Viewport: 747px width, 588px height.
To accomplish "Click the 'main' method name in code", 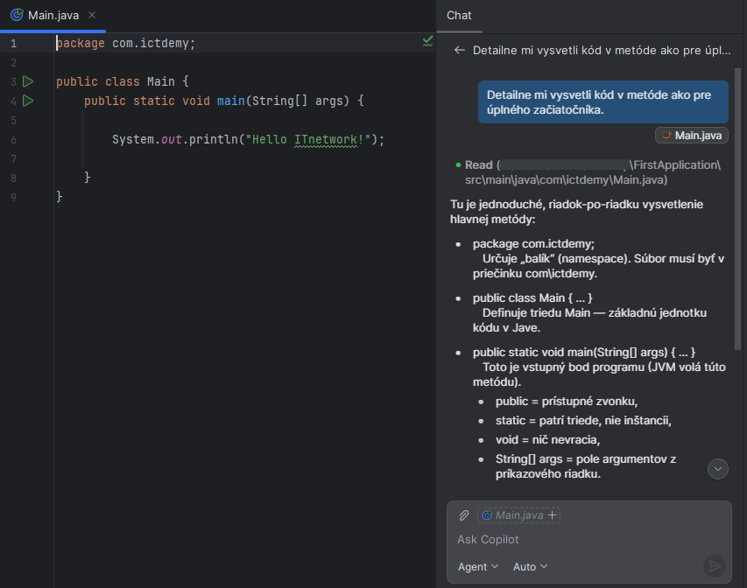I will tap(230, 101).
